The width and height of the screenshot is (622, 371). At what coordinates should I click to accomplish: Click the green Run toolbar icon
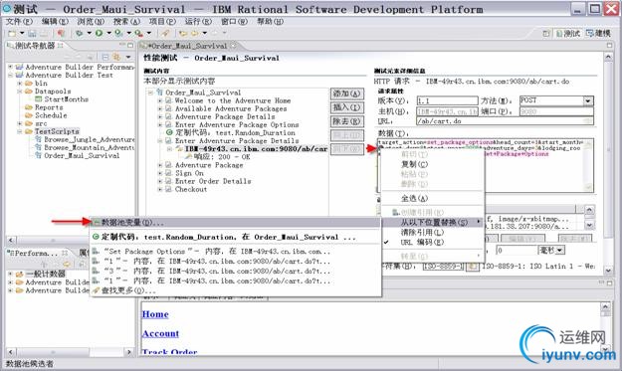click(x=99, y=33)
